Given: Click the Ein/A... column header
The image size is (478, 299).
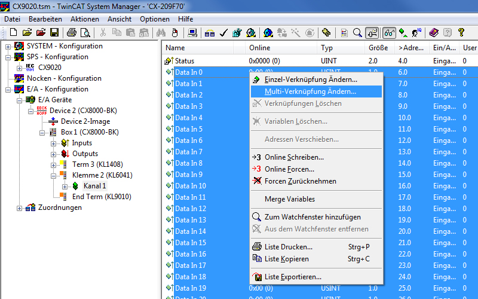Looking at the screenshot, I should click(444, 48).
